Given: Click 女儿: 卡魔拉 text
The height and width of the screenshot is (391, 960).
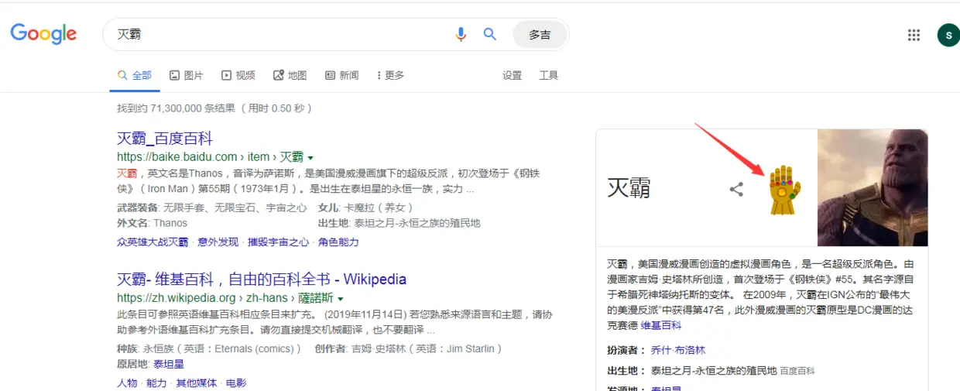Looking at the screenshot, I should 366,208.
